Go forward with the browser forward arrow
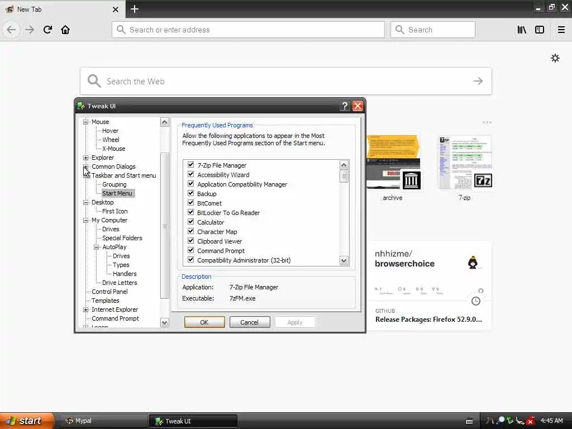Viewport: 572px width, 429px height. tap(30, 30)
